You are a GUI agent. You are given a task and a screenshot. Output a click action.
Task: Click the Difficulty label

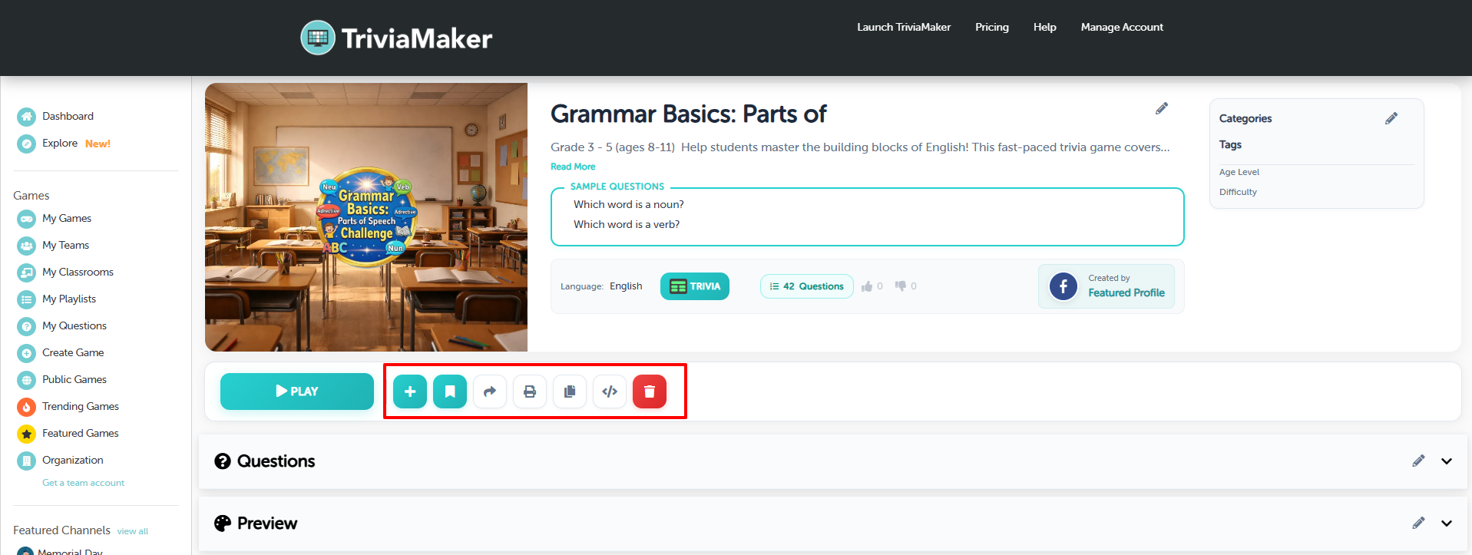tap(1238, 192)
